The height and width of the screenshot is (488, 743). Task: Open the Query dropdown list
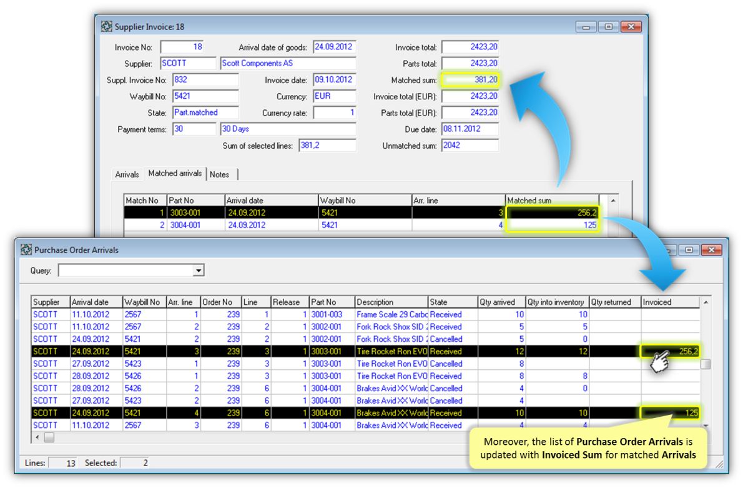pos(198,271)
